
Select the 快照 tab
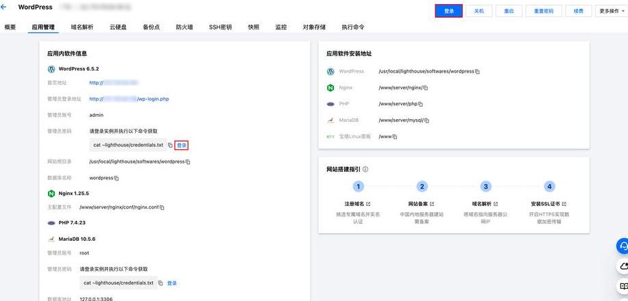(x=254, y=27)
